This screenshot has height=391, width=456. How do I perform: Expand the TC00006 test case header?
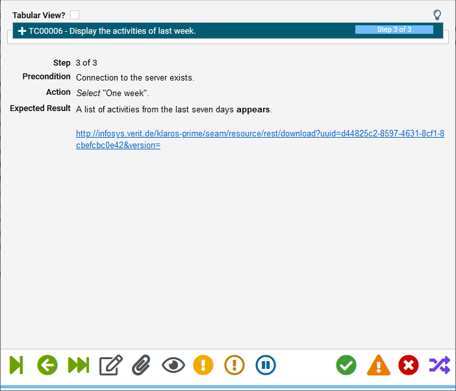point(22,31)
